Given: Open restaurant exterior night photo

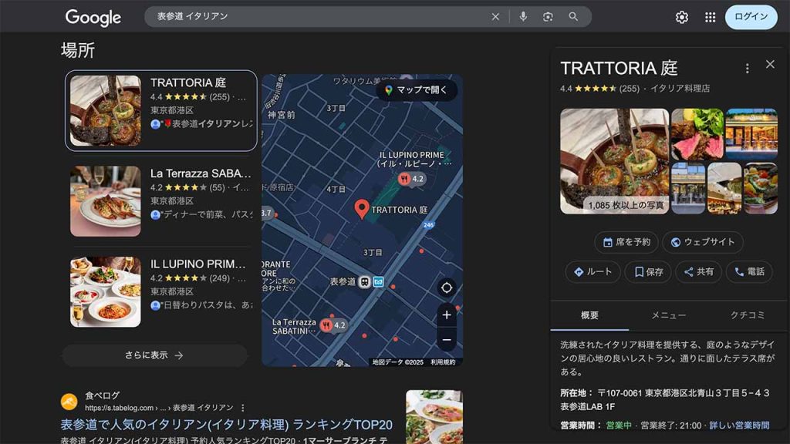Looking at the screenshot, I should click(x=751, y=134).
